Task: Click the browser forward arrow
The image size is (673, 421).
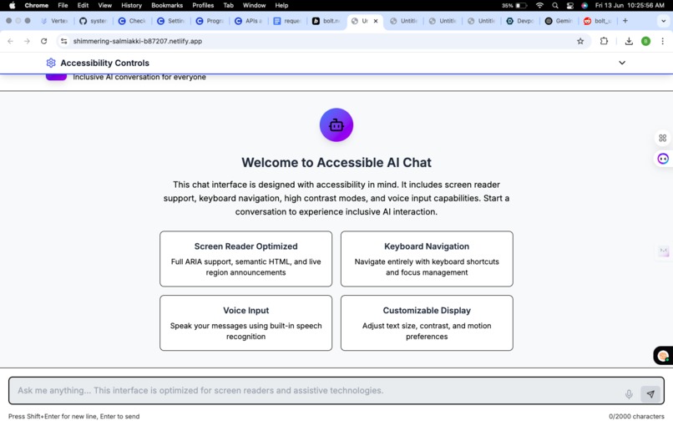Action: 27,41
